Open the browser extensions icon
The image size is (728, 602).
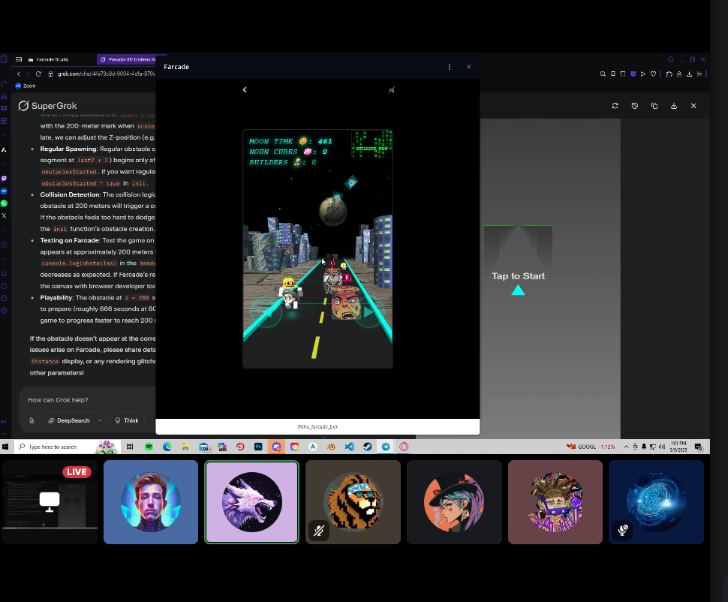tap(669, 74)
